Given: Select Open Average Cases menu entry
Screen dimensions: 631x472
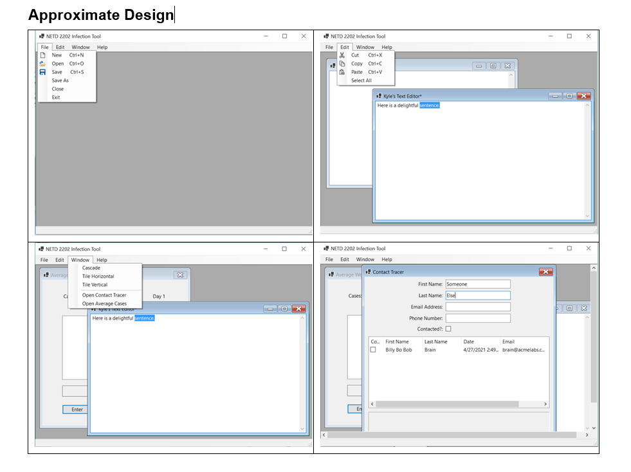Looking at the screenshot, I should (x=104, y=304).
